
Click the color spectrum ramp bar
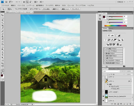coord(116,26)
